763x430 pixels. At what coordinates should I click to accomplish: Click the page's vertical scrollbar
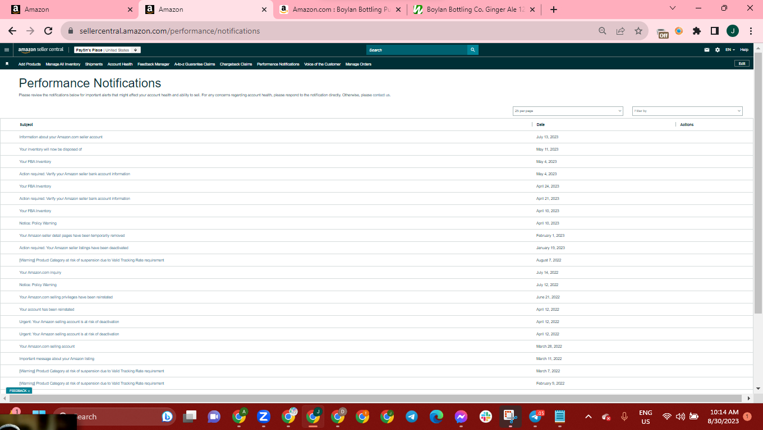[x=758, y=182]
